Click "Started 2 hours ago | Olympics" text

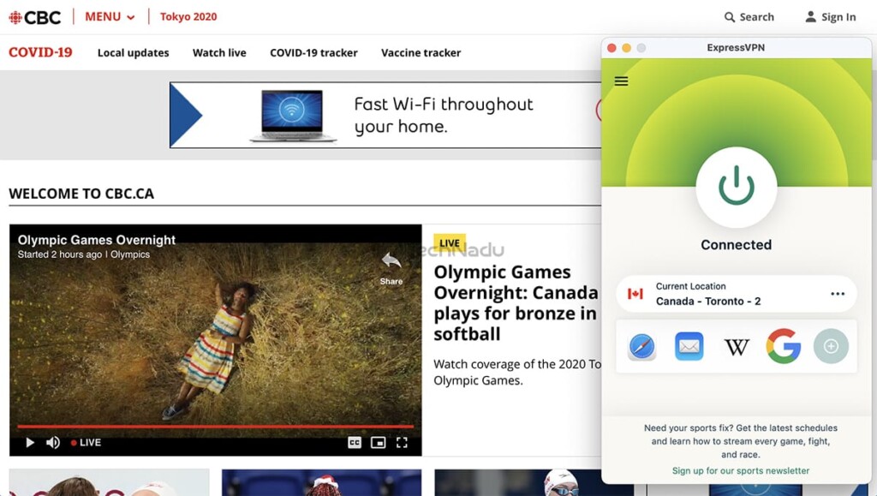click(x=83, y=254)
